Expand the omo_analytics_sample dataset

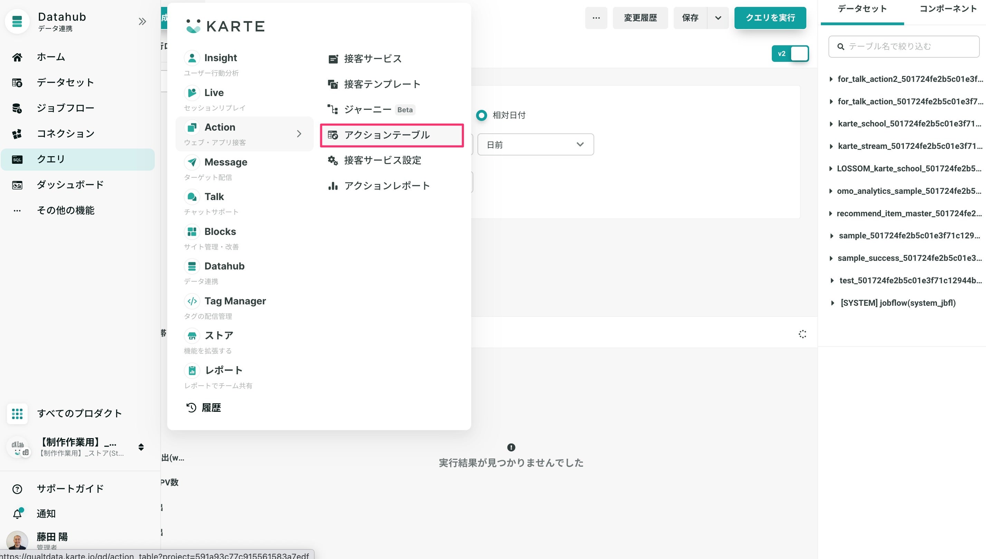click(x=831, y=191)
